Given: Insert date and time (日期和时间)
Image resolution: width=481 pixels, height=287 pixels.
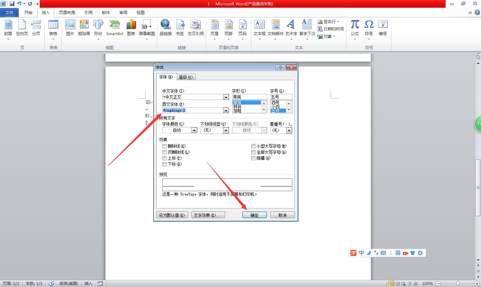Looking at the screenshot, I should [x=330, y=29].
